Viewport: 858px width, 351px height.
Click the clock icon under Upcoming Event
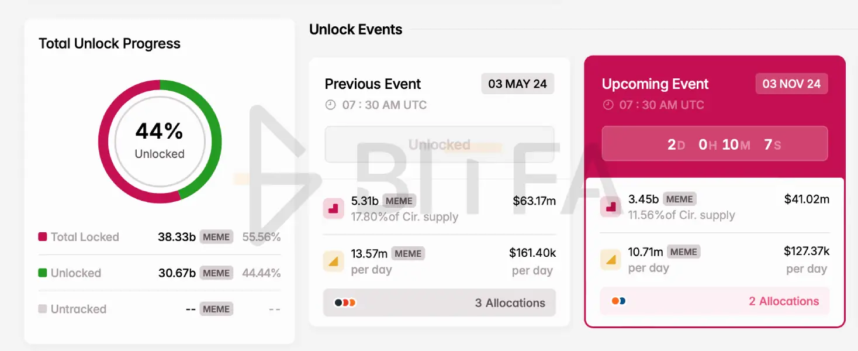[608, 105]
